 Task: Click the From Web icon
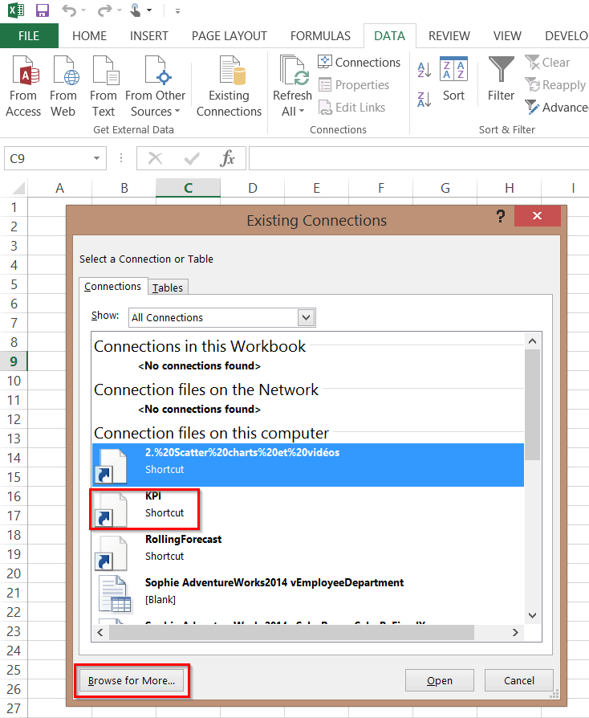[x=63, y=73]
